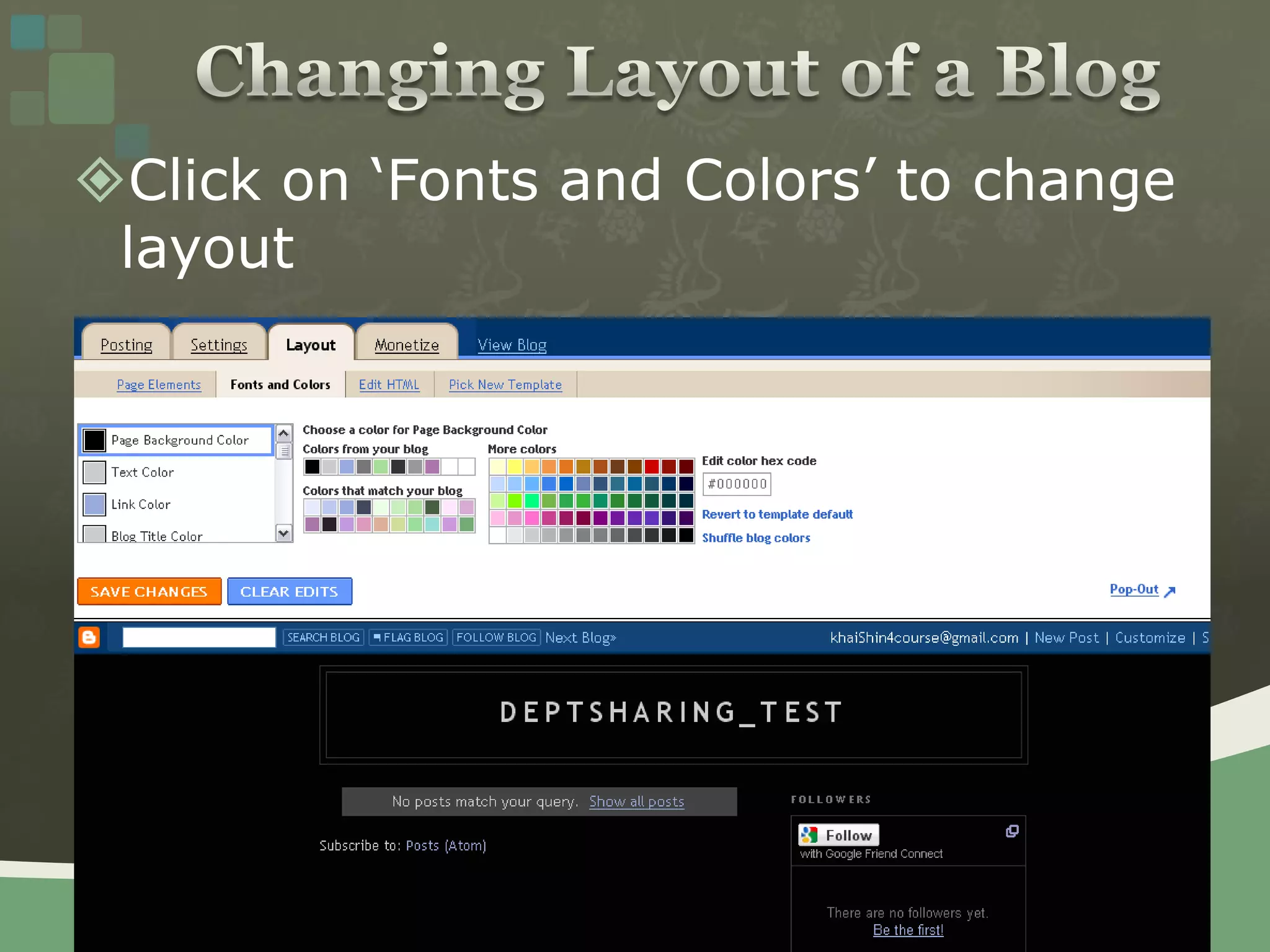Switch to Page Elements sub-tab
1270x952 pixels.
(x=159, y=384)
